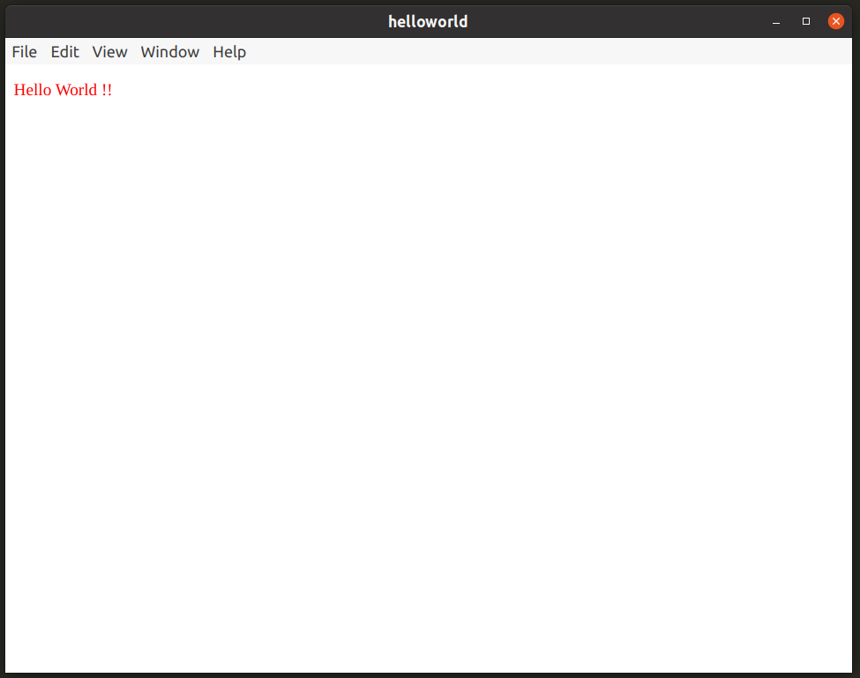Image resolution: width=860 pixels, height=678 pixels.
Task: Close the helloworld window
Action: (836, 21)
